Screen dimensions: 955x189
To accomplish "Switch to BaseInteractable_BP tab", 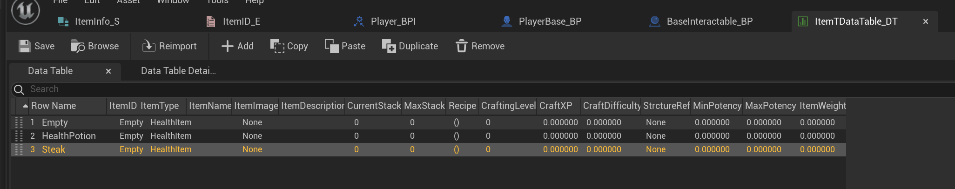I will [x=710, y=21].
